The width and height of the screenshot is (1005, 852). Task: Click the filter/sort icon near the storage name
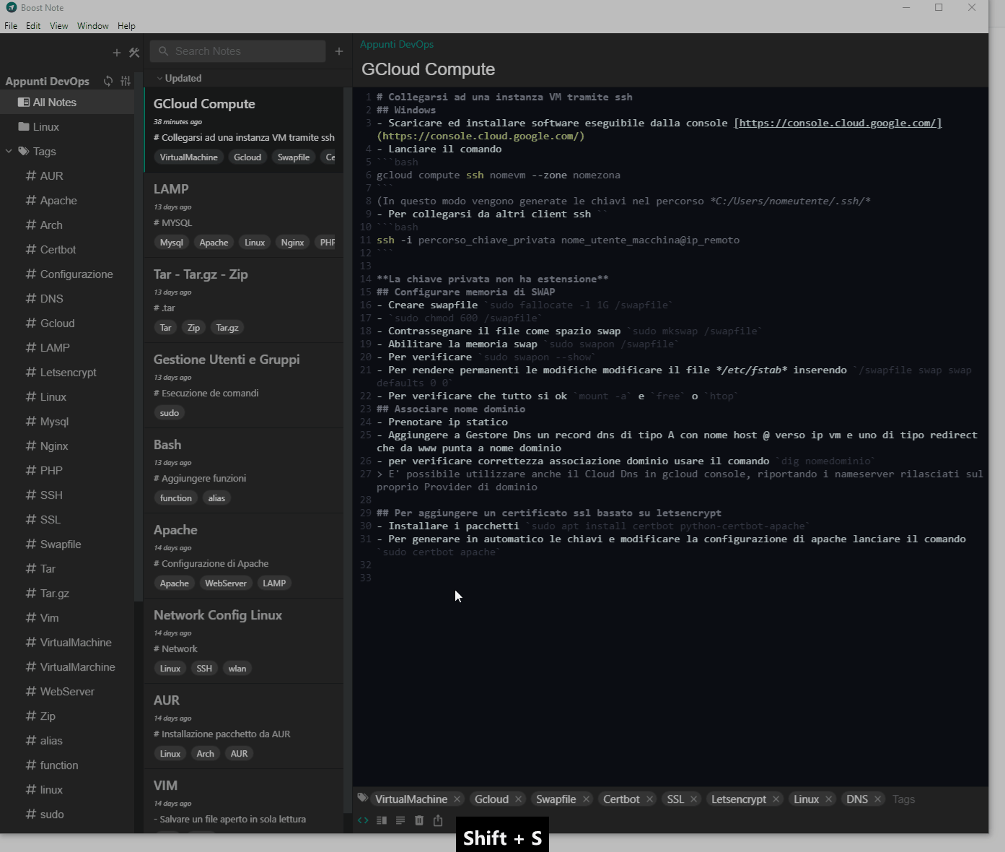tap(126, 81)
